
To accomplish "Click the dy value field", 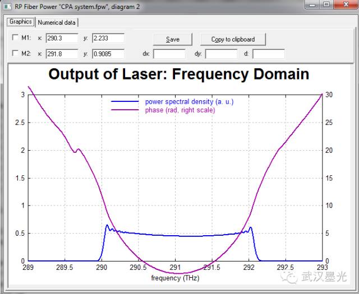I will [222, 54].
